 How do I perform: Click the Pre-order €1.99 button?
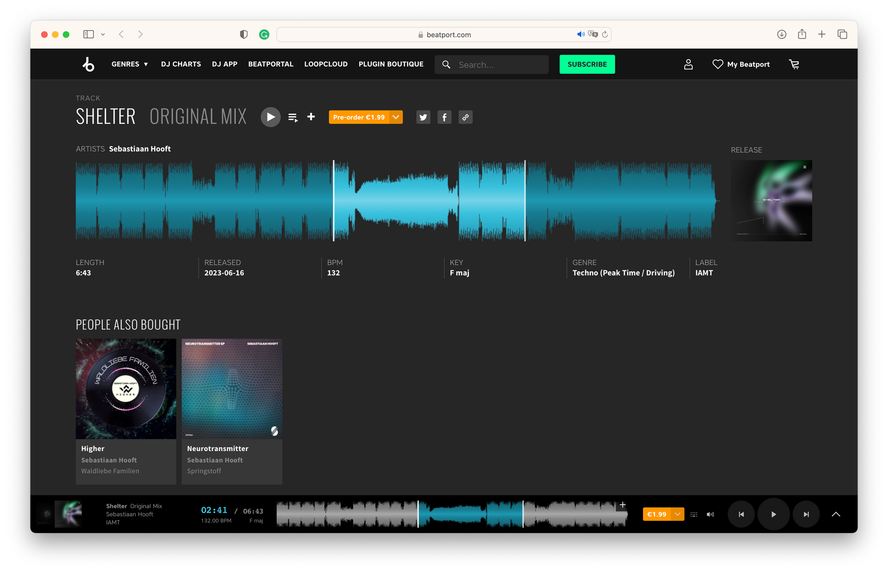(359, 117)
